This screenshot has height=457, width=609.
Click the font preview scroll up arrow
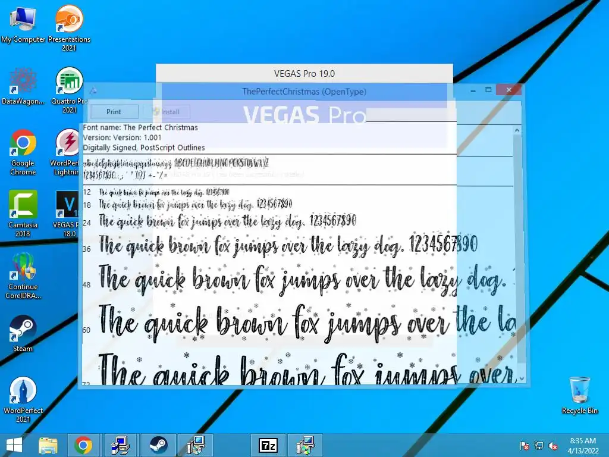[517, 130]
